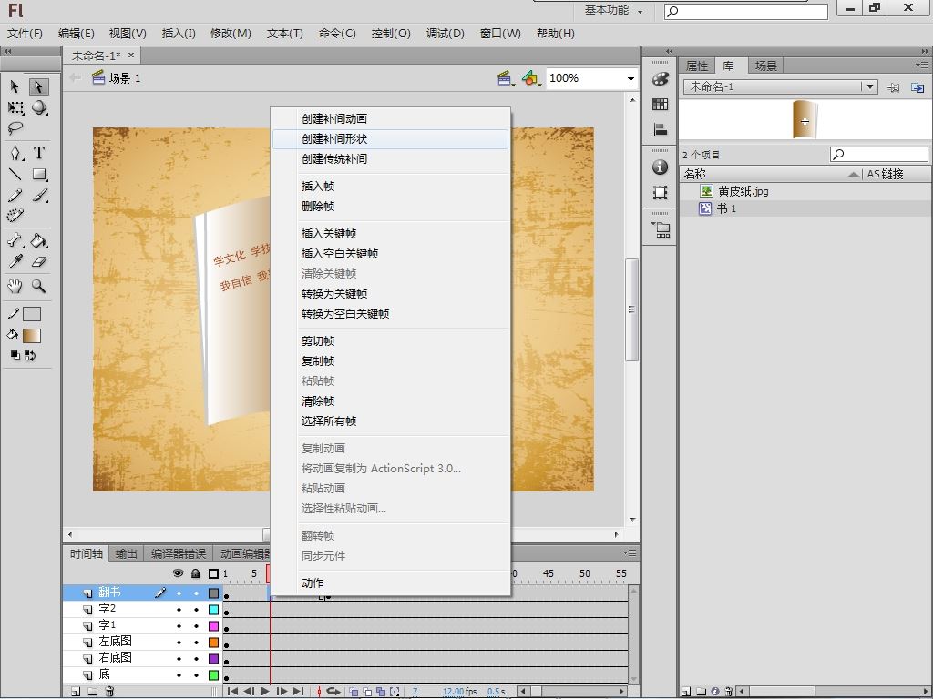Toggle outline view of 字1 layer
933x699 pixels.
[x=213, y=625]
